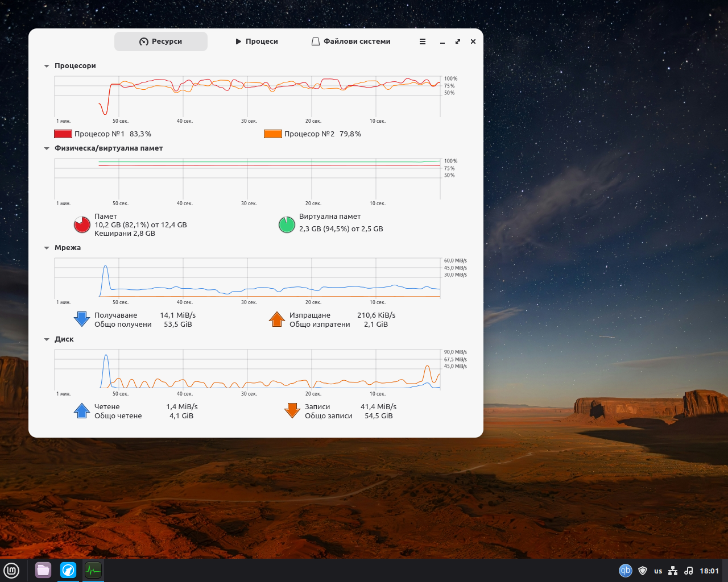This screenshot has width=728, height=582.
Task: Click the 2,1 GiB total sent value
Action: [x=376, y=325]
